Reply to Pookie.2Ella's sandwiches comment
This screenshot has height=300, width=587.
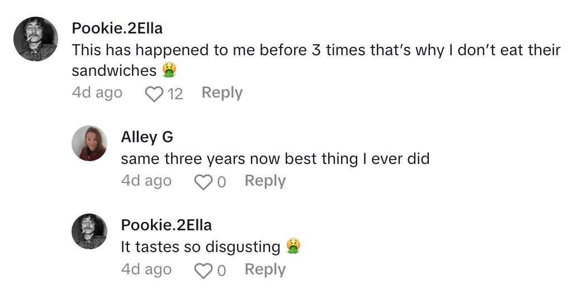[222, 93]
